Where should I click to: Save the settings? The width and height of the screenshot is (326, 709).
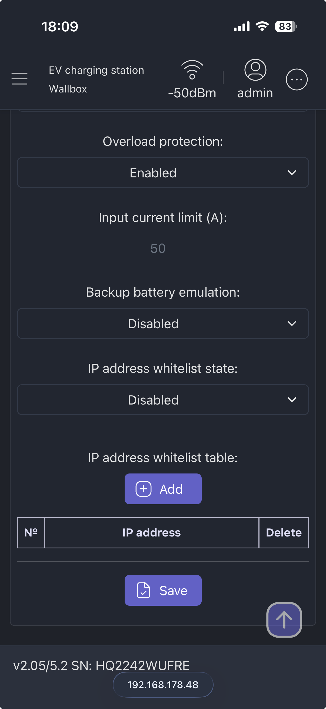pyautogui.click(x=163, y=590)
